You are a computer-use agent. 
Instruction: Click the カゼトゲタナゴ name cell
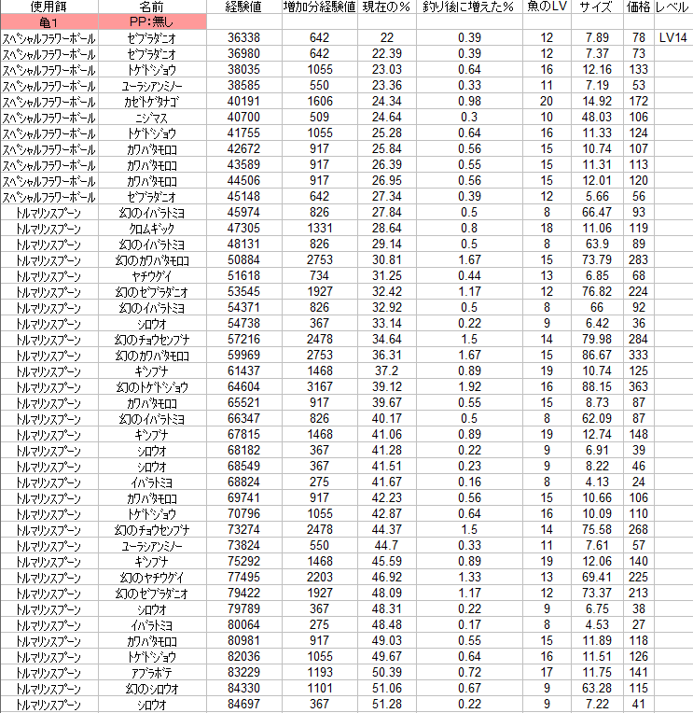(x=152, y=102)
